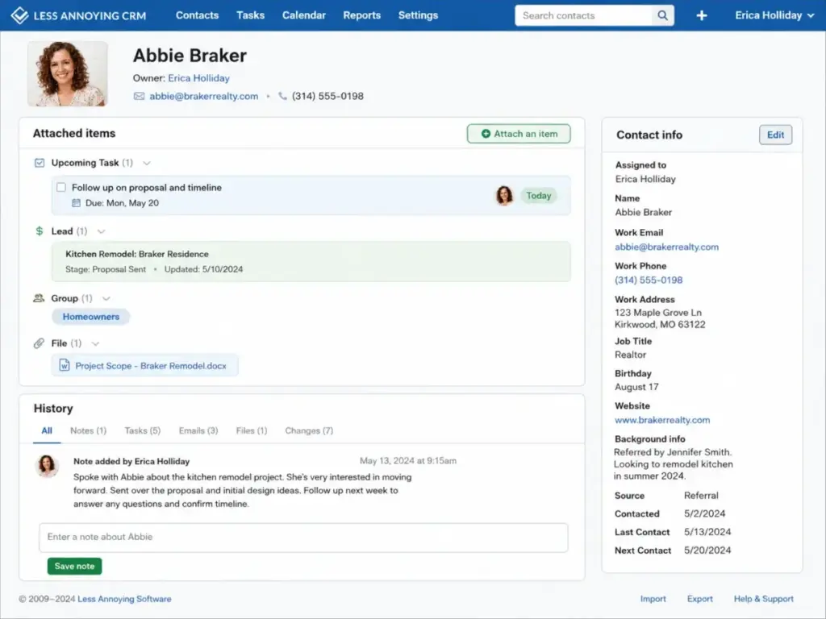Collapse the Upcoming Task section chevron
Viewport: 826px width, 619px height.
[x=147, y=163]
